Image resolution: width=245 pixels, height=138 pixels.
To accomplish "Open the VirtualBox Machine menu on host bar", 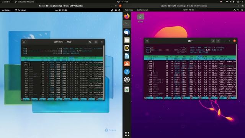I will tap(24, 2).
